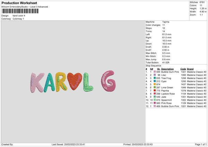Click the Tree Frog description text
Viewport: 208px width, 147px height.
pos(166,78)
